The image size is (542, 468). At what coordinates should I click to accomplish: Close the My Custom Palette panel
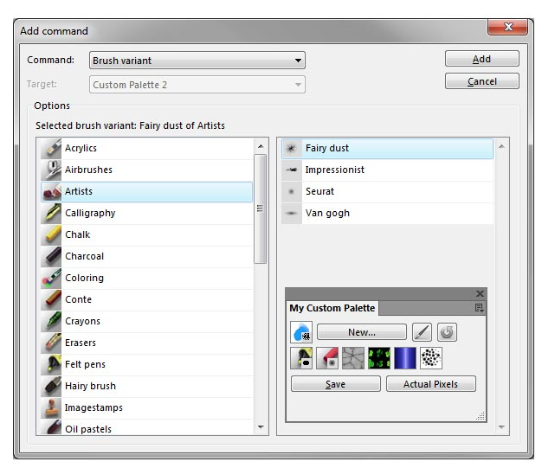coord(480,293)
